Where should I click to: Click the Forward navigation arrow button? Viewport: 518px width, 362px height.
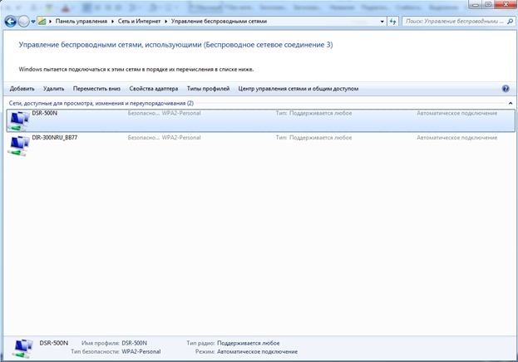coord(23,20)
